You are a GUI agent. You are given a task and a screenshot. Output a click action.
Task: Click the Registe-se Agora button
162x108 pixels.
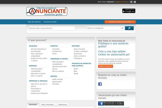(106, 66)
